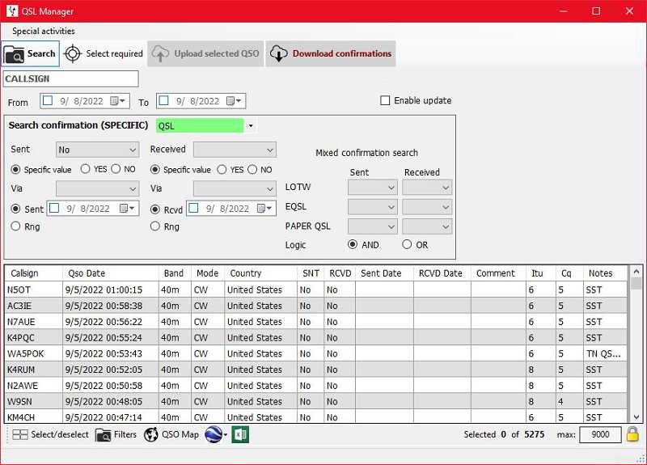Viewport: 647px width, 465px height.
Task: Open the To date calendar icon
Action: [234, 101]
